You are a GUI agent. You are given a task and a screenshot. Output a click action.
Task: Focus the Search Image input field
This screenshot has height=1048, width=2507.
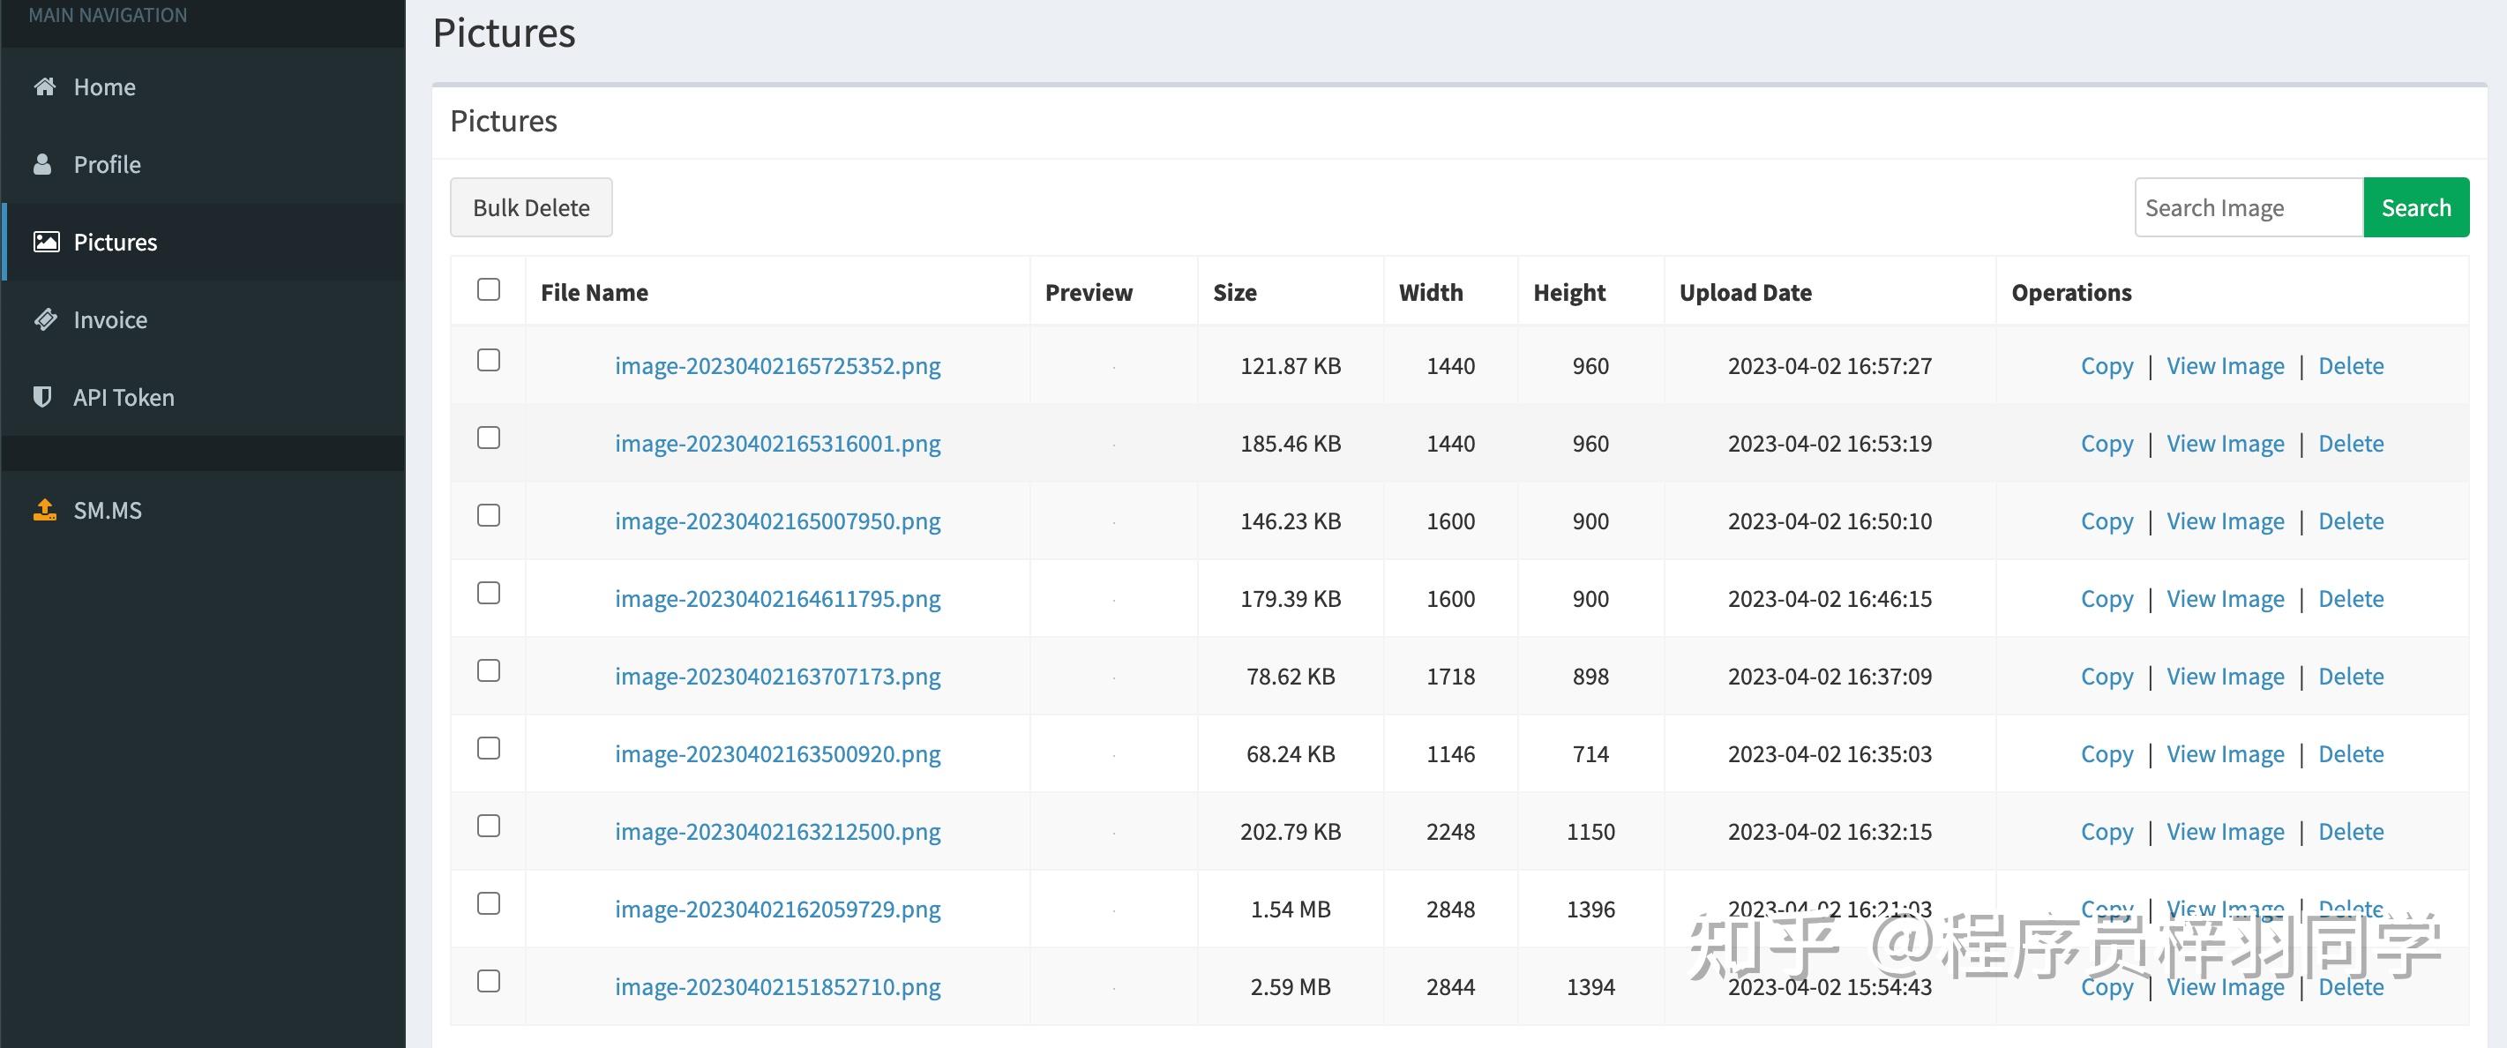click(x=2249, y=207)
